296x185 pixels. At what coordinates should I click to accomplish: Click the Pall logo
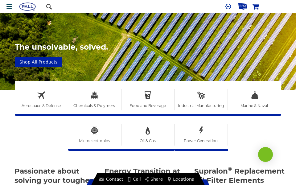(x=27, y=6)
